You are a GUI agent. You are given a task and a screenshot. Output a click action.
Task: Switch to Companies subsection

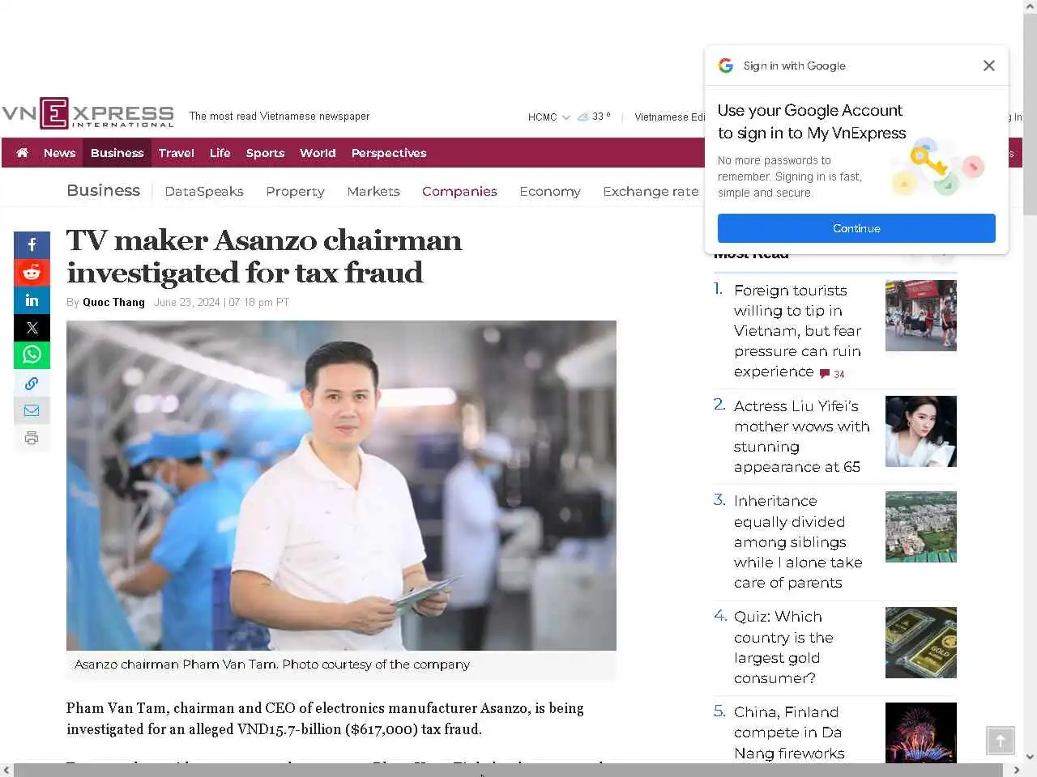pyautogui.click(x=459, y=191)
